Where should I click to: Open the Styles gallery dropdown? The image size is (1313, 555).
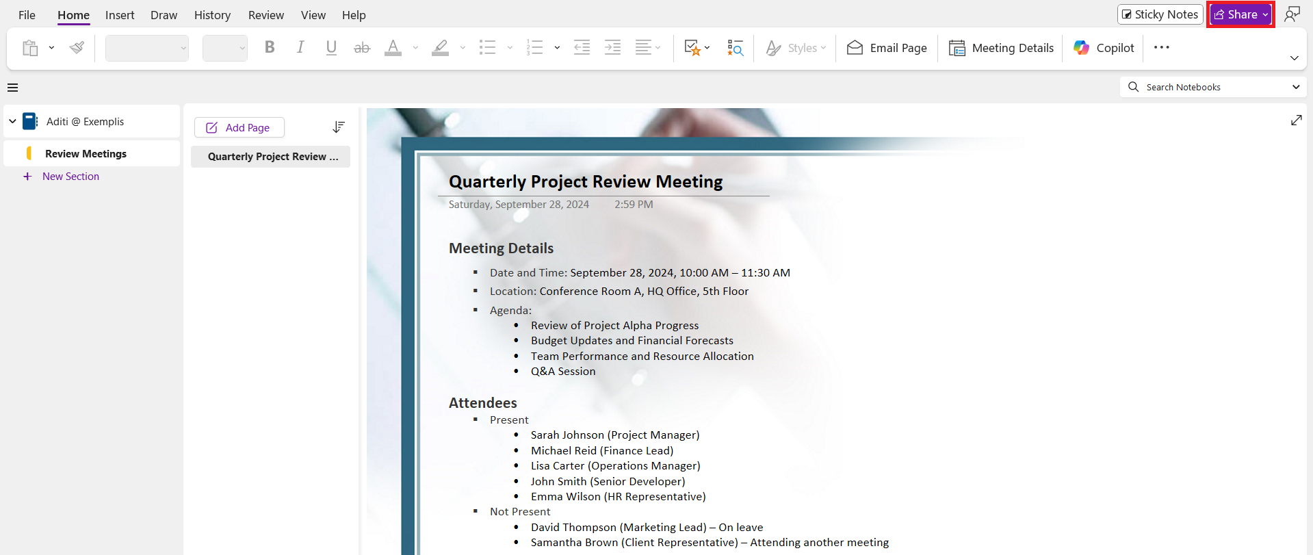796,48
